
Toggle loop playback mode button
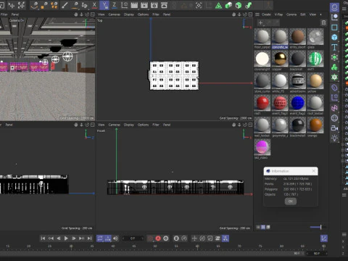pyautogui.click(x=100, y=239)
